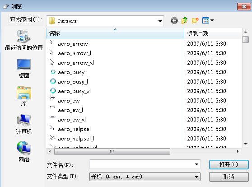252x187 pixels.
Task: Select the aero_busy_l cursor icon
Action: pyautogui.click(x=53, y=81)
